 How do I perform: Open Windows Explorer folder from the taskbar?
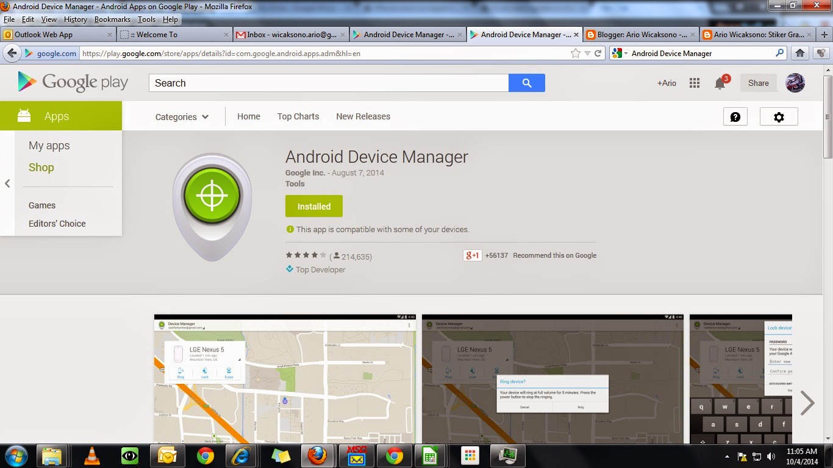[52, 456]
